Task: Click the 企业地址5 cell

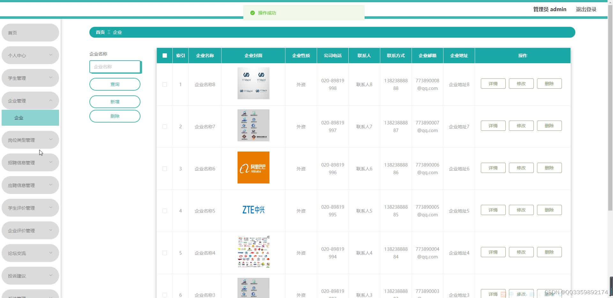Action: point(459,211)
